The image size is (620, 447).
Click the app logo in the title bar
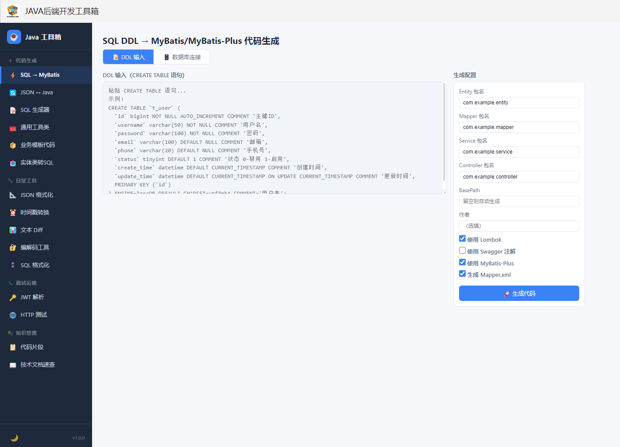(x=13, y=11)
